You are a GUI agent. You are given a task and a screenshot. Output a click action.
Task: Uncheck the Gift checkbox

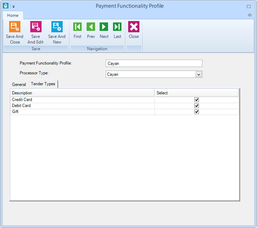tap(196, 112)
